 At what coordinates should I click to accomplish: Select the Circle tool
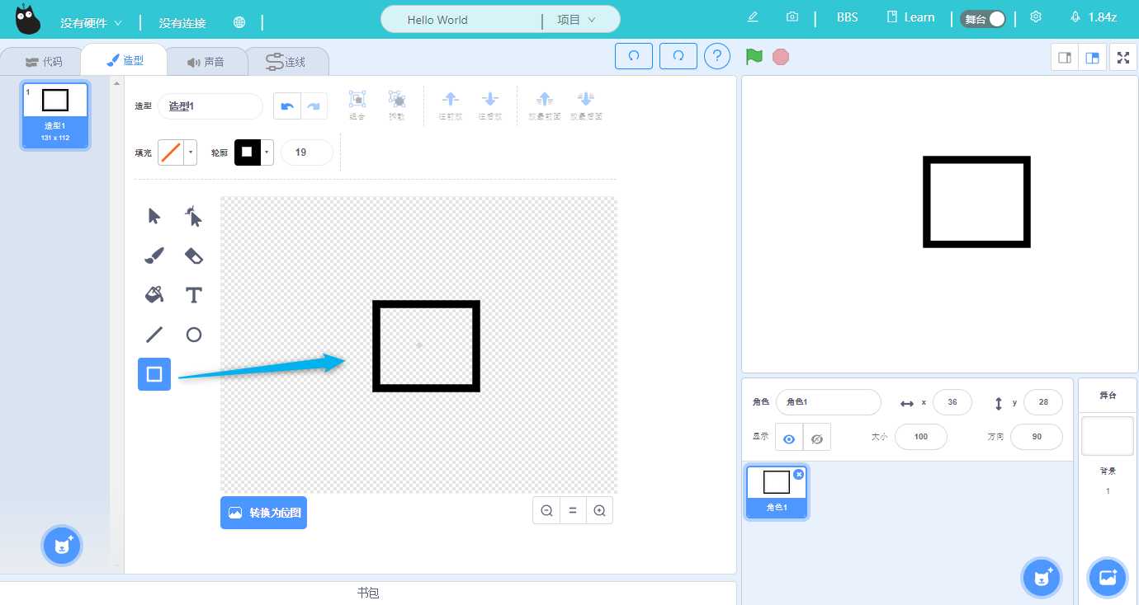(x=193, y=335)
